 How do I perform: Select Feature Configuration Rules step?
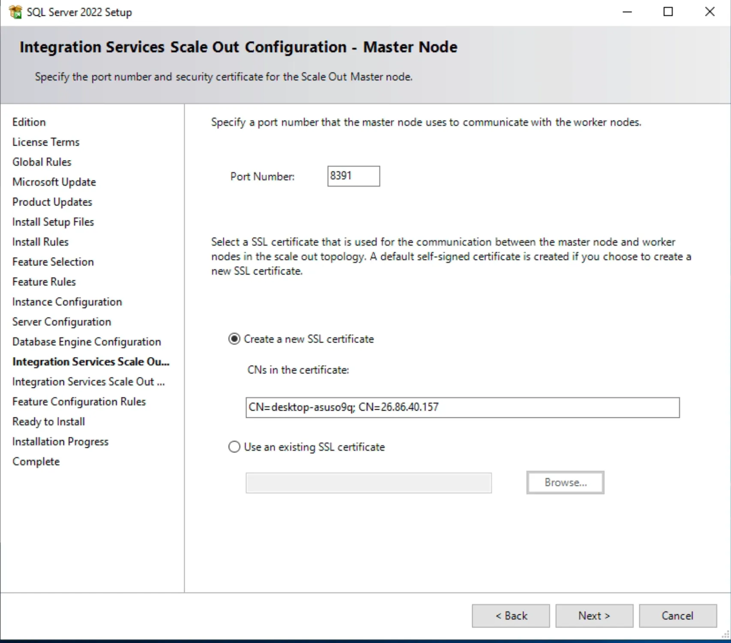(79, 402)
